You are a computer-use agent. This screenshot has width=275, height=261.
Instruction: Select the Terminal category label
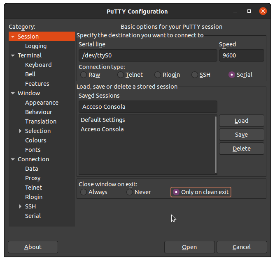tap(30, 55)
